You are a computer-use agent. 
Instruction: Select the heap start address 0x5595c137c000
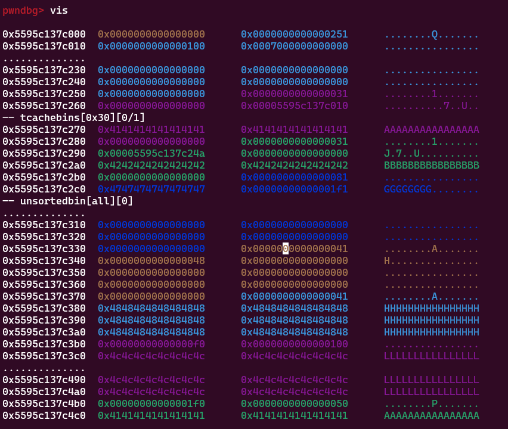point(42,34)
